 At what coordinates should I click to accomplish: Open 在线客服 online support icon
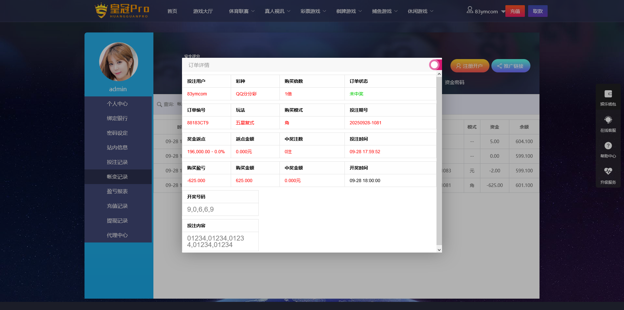(608, 120)
